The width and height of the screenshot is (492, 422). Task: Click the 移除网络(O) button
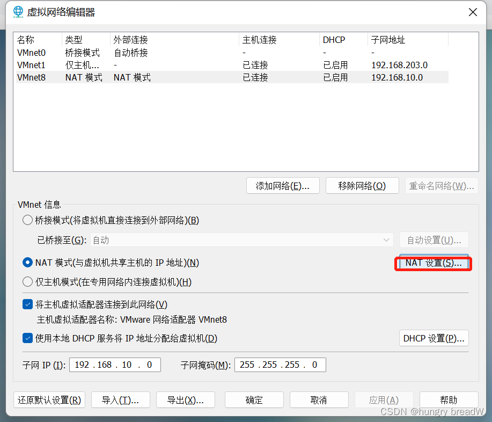tap(362, 186)
